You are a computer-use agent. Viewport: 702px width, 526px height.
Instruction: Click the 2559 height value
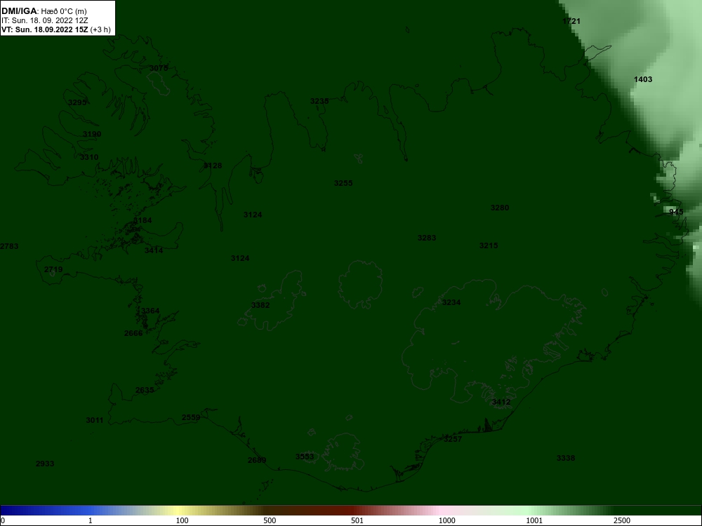[x=191, y=417]
